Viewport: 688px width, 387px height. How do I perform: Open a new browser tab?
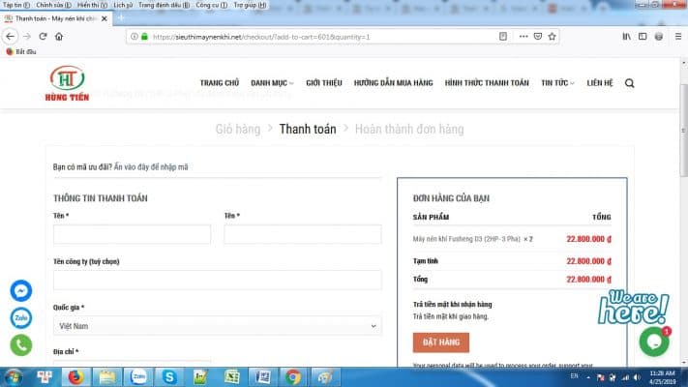click(x=122, y=18)
